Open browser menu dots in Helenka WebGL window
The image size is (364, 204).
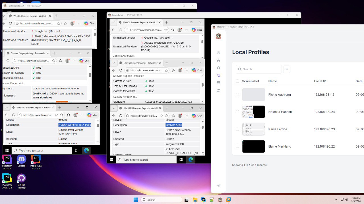point(79,24)
